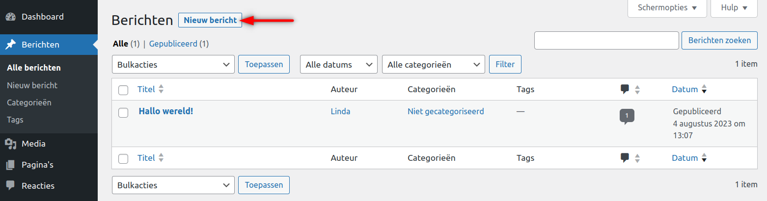Open Reacties menu item
767x201 pixels.
coord(49,186)
